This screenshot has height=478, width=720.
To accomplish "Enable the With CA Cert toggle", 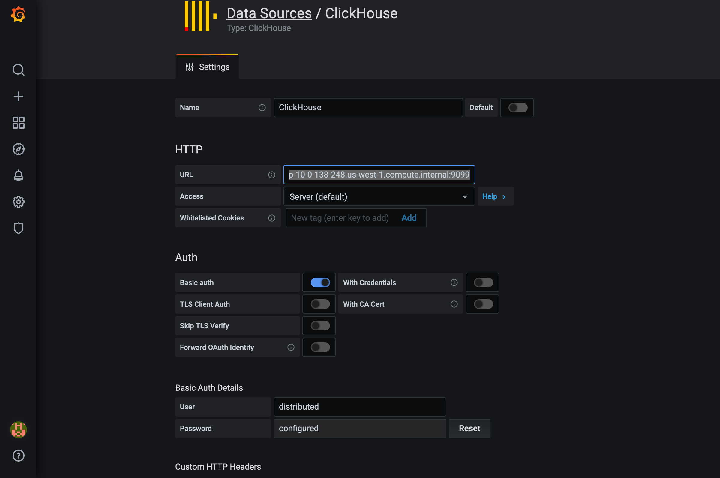I will [x=483, y=304].
